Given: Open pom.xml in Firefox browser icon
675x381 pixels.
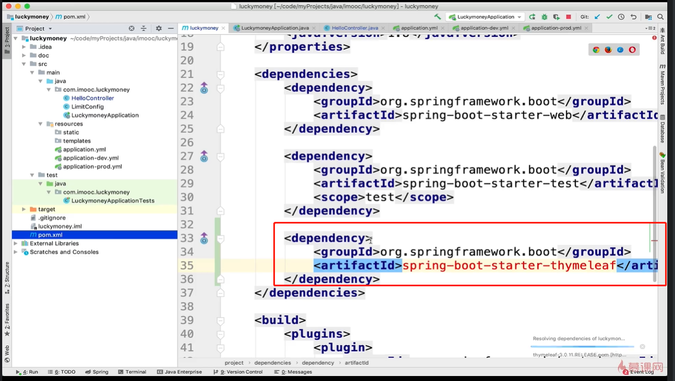Looking at the screenshot, I should pyautogui.click(x=608, y=50).
